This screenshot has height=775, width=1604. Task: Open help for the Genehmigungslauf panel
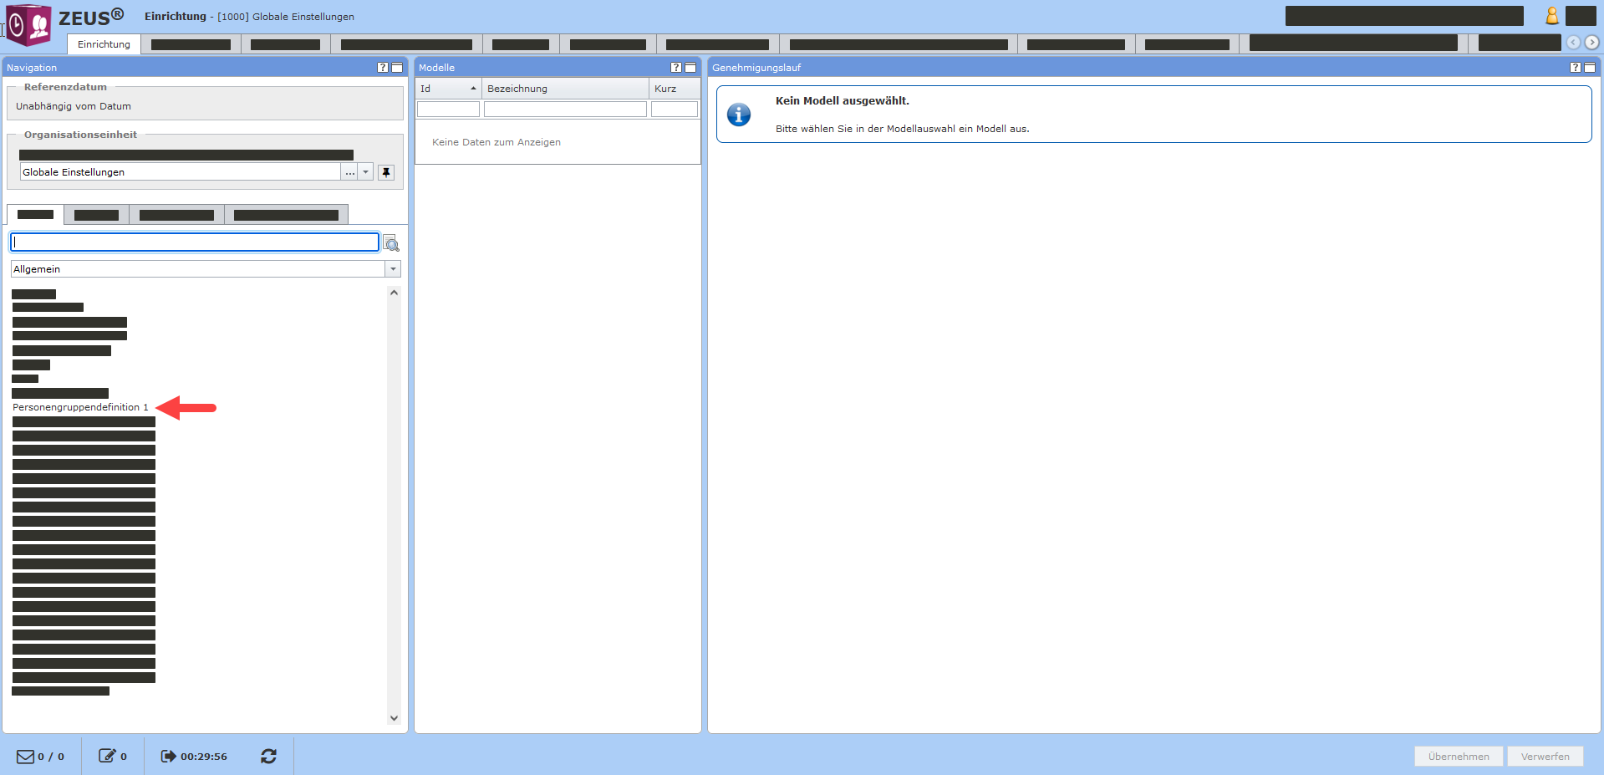1575,68
